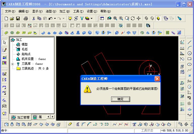Image resolution: width=194 pixels, height=134 pixels.
Task: Click the 命令 command input field
Action: tap(34, 130)
